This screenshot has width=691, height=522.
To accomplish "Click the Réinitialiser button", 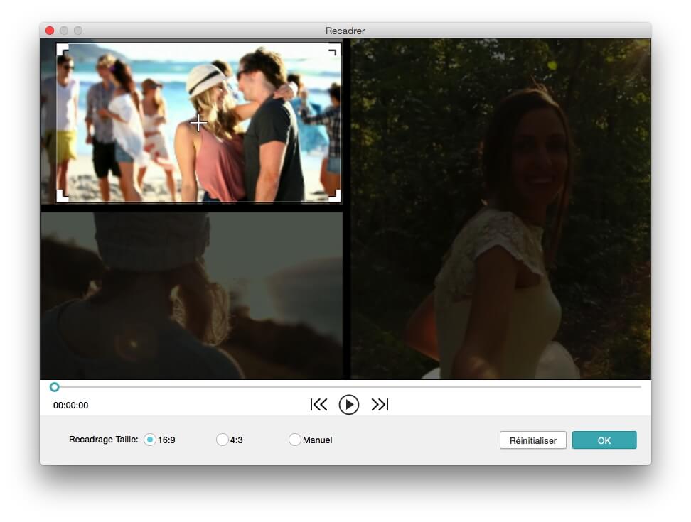I will click(x=532, y=440).
